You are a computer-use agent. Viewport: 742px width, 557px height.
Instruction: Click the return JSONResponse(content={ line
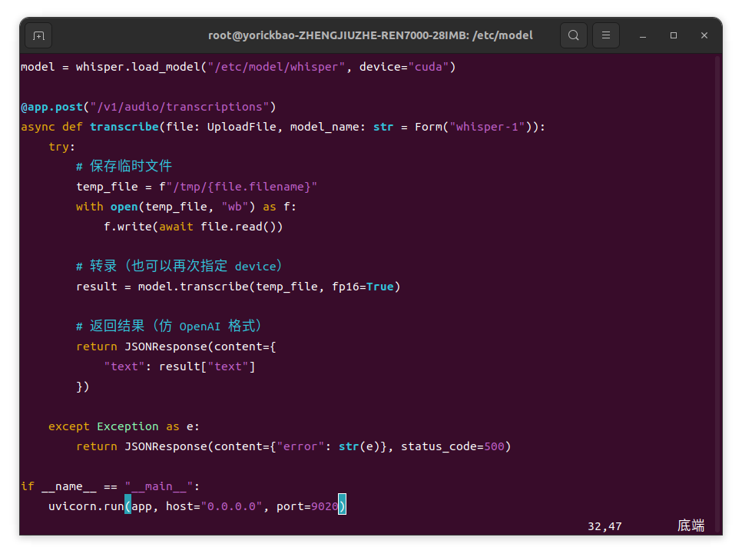coord(176,347)
